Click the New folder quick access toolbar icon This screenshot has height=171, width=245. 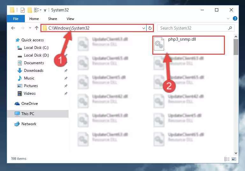point(30,10)
